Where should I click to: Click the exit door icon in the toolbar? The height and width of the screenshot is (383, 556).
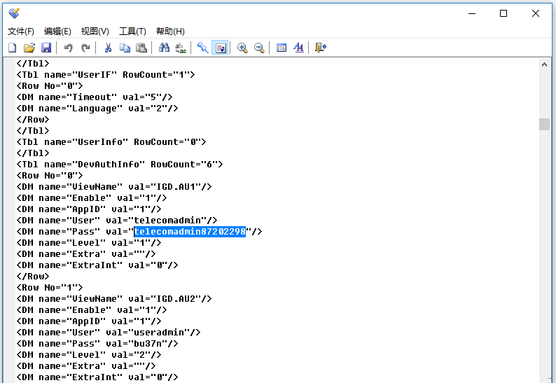[321, 48]
